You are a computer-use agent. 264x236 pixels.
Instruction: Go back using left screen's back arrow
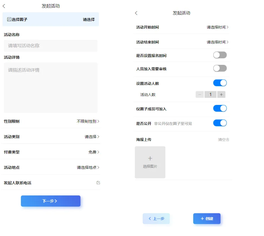(4, 6)
